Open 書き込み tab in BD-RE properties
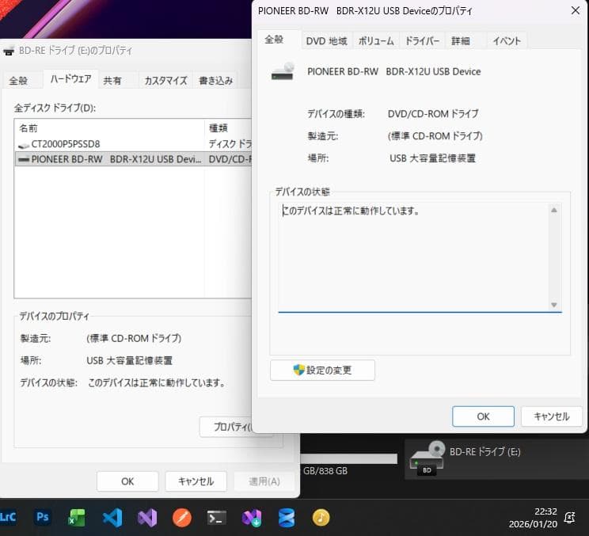This screenshot has width=589, height=536. click(x=215, y=81)
